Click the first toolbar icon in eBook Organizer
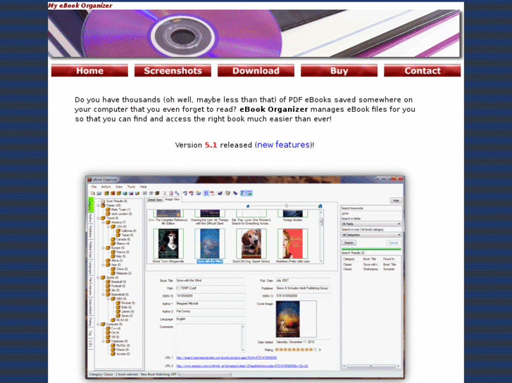The width and height of the screenshot is (512, 383). [93, 193]
